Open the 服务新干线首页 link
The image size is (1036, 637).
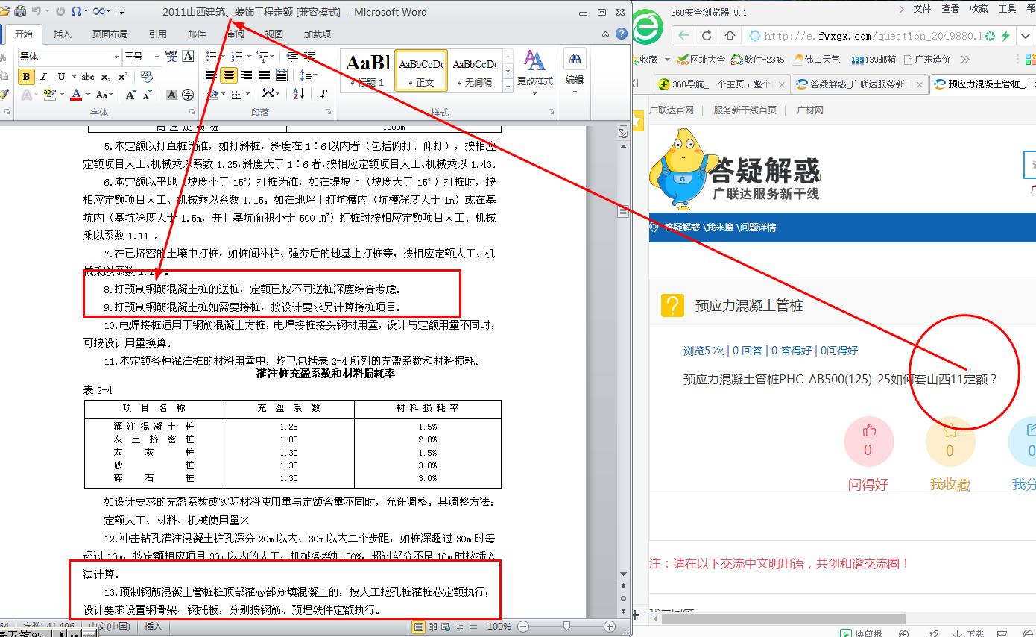coord(745,110)
